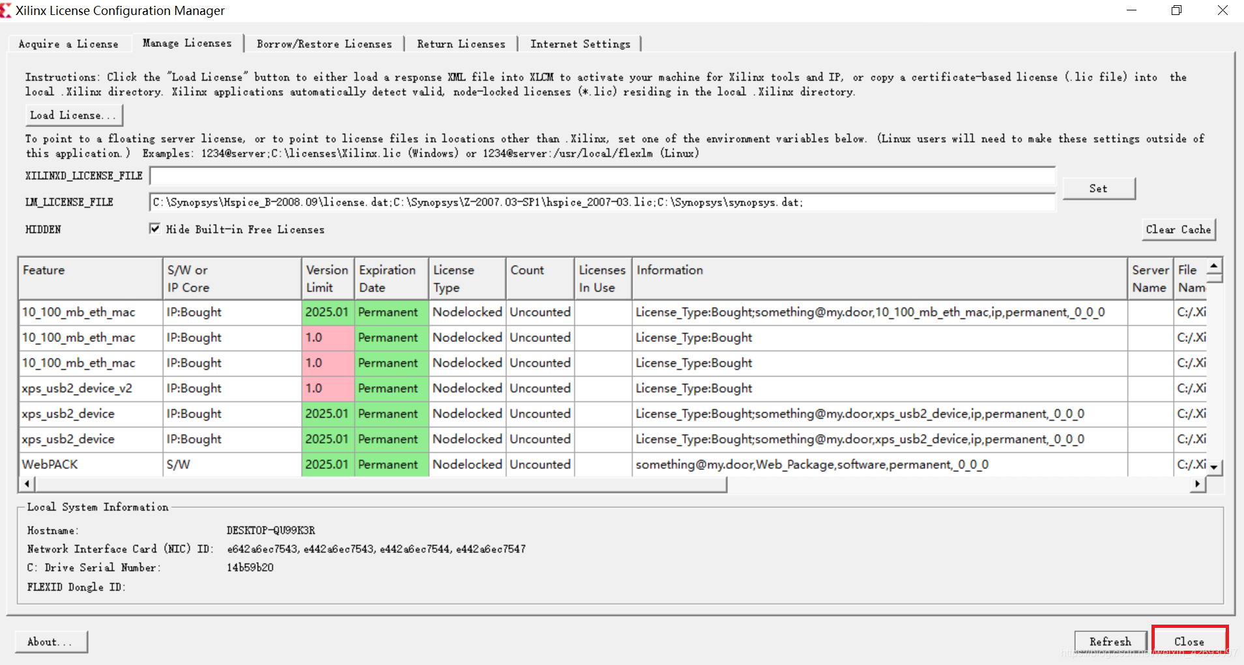Click horizontal scroll left arrow
Viewport: 1244px width, 665px height.
pos(27,484)
